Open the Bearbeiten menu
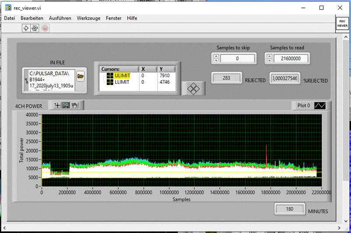351x233 pixels. coord(32,18)
